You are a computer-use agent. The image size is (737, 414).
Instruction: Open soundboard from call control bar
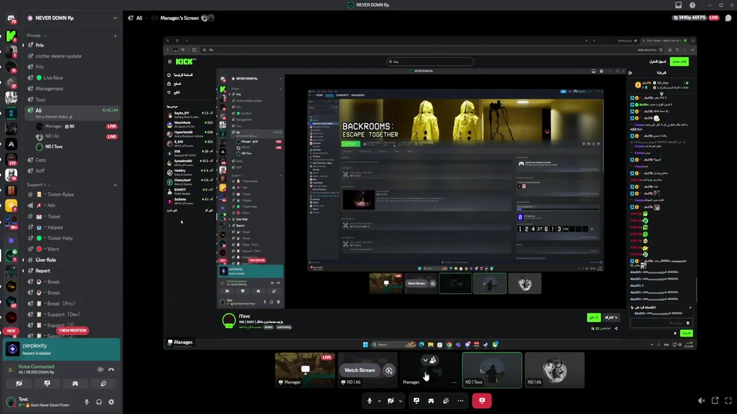pos(446,401)
